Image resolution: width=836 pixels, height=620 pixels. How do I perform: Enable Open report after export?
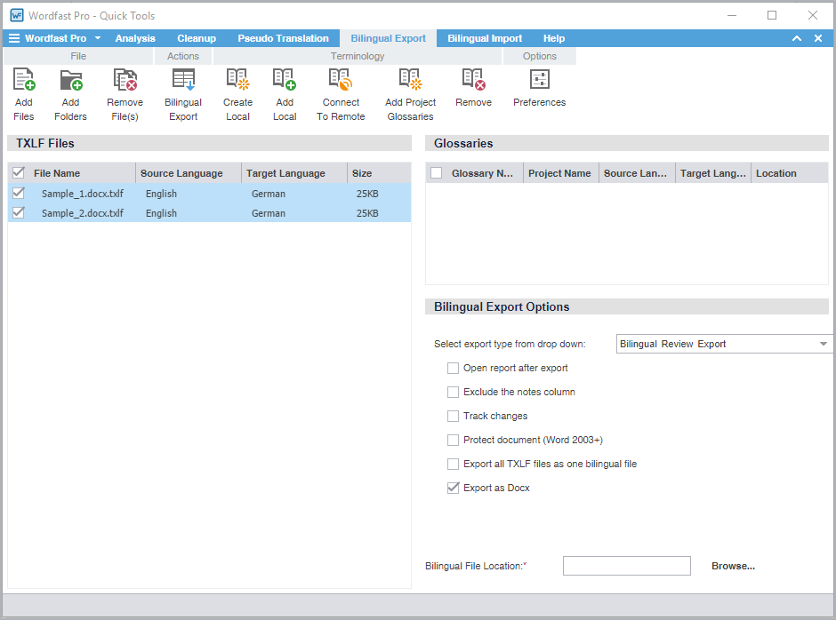(454, 368)
